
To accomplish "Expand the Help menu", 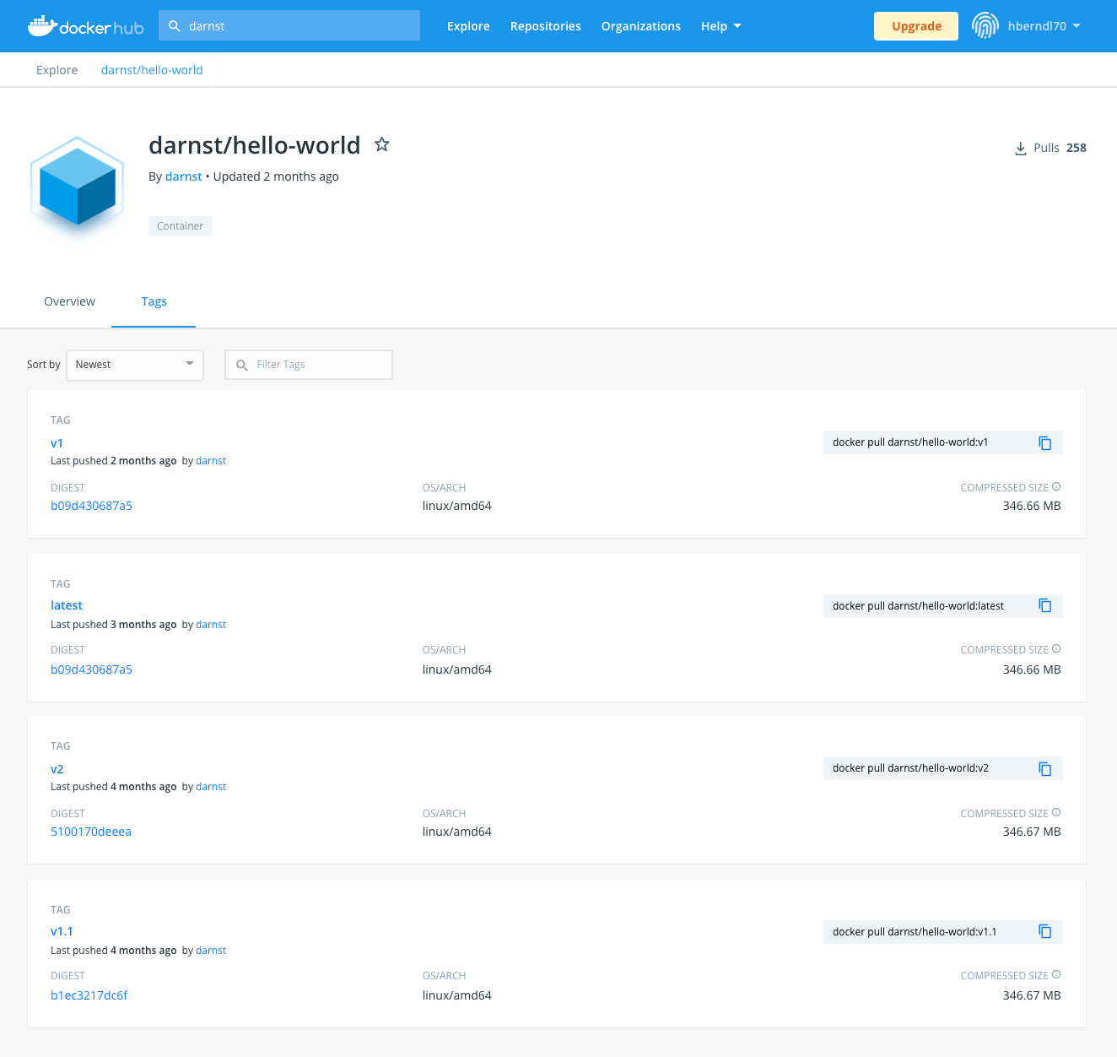I will (x=720, y=26).
